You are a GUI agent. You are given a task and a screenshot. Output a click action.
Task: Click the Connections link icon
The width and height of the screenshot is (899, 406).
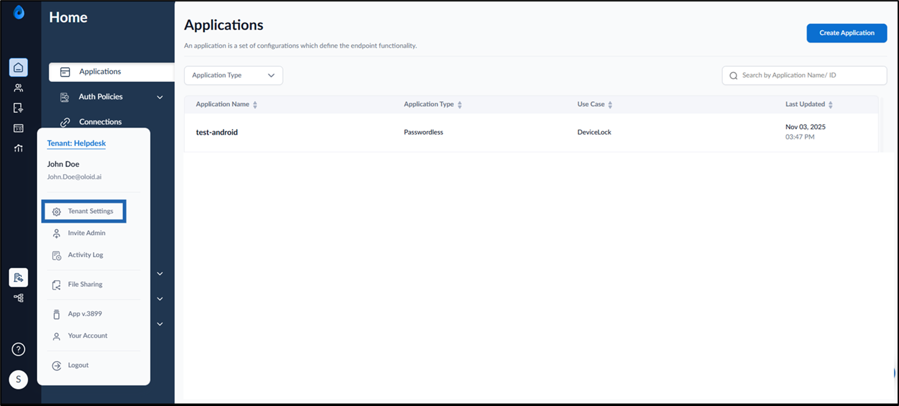65,122
